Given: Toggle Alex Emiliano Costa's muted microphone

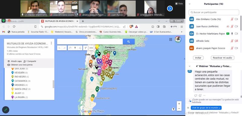Looking at the screenshot, I should [232, 19].
